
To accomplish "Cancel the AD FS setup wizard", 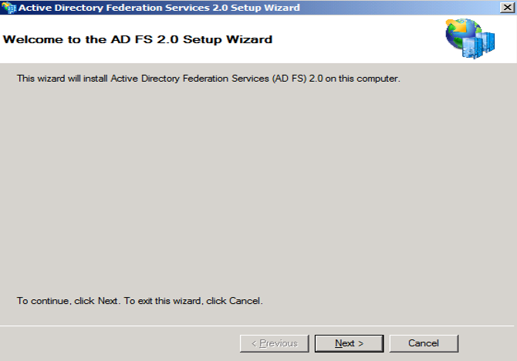I will pyautogui.click(x=424, y=343).
